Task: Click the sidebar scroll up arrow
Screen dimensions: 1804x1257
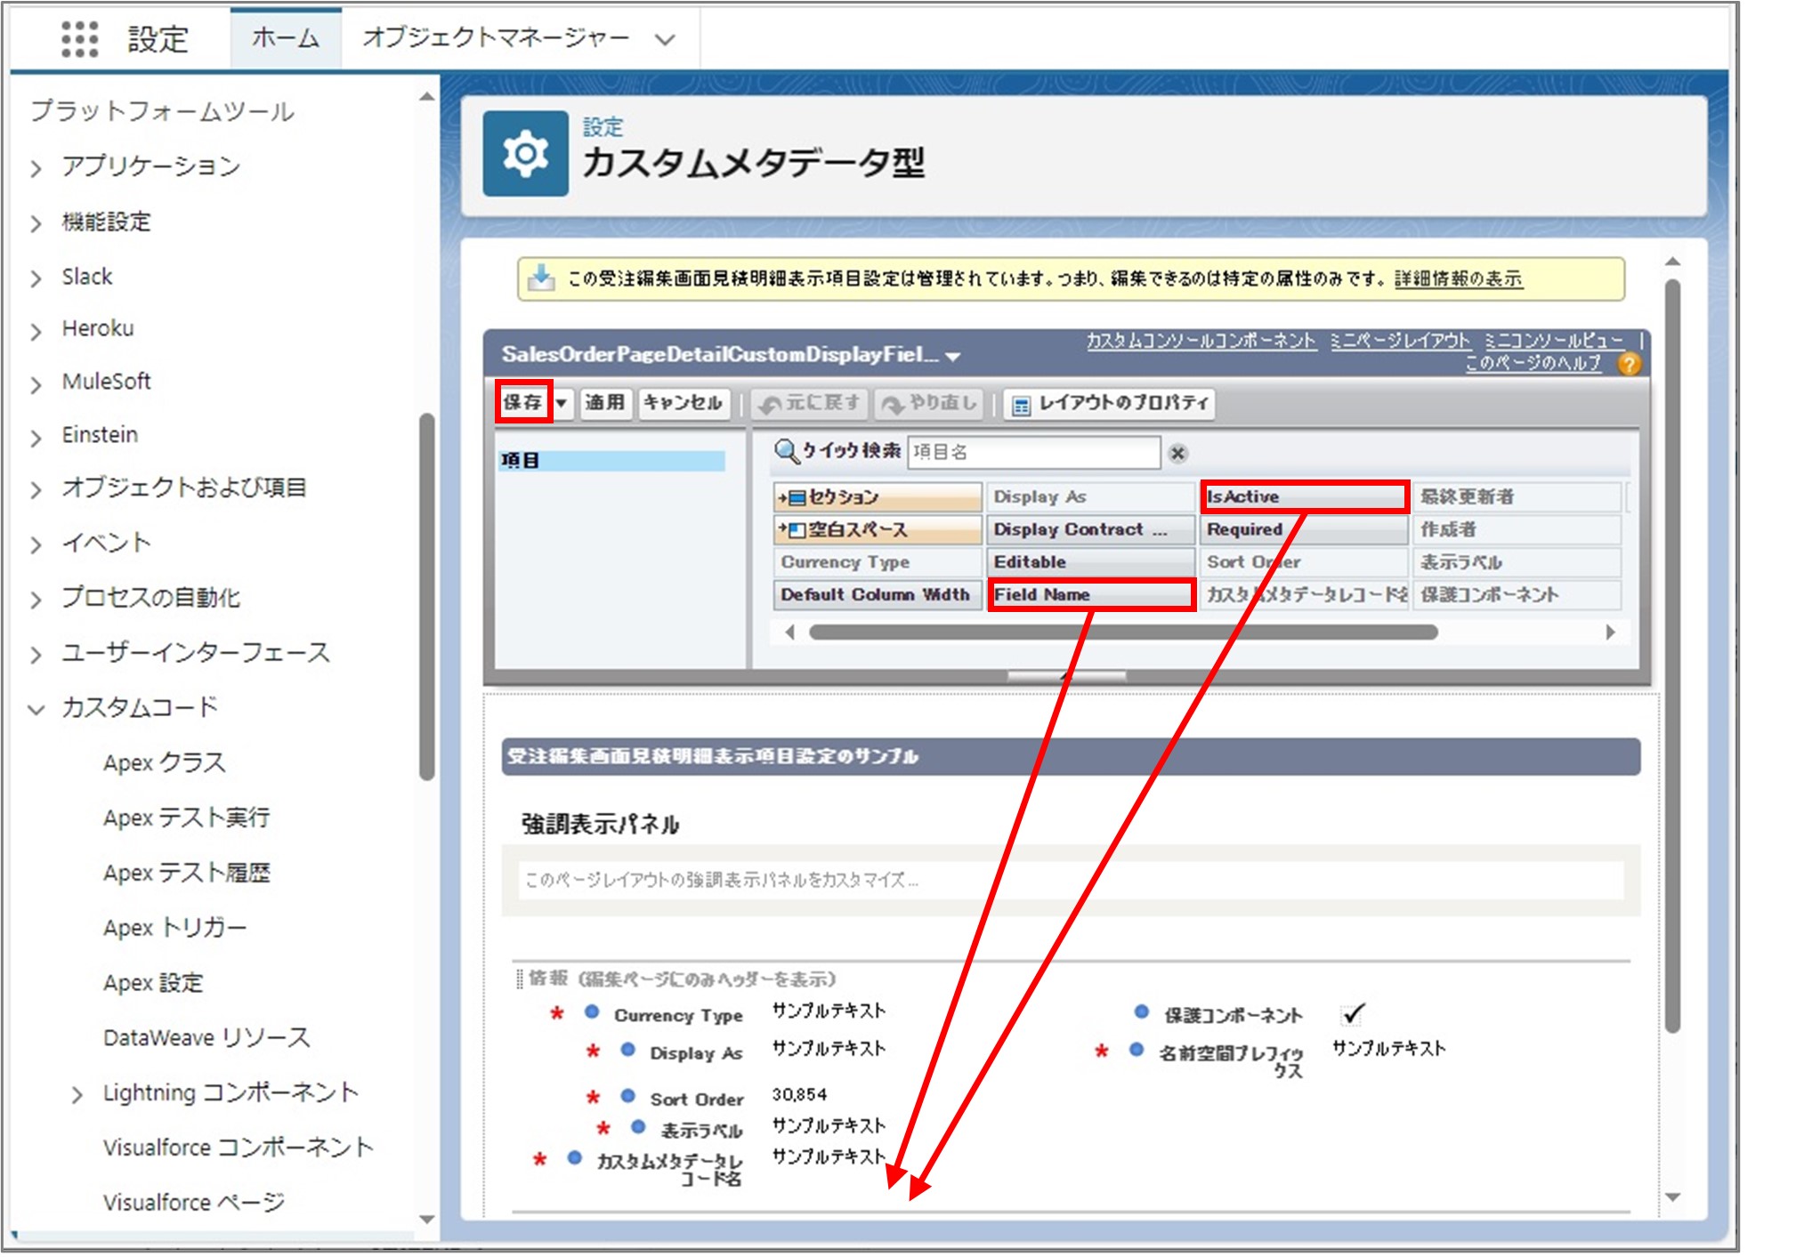Action: tap(427, 96)
